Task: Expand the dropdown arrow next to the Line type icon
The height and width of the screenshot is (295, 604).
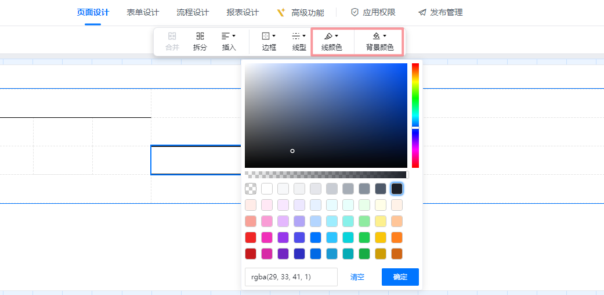Action: click(304, 36)
